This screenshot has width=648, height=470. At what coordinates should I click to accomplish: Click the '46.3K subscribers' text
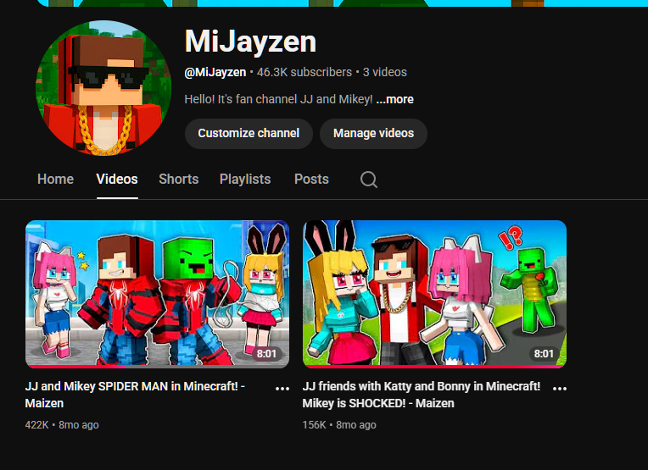(304, 72)
